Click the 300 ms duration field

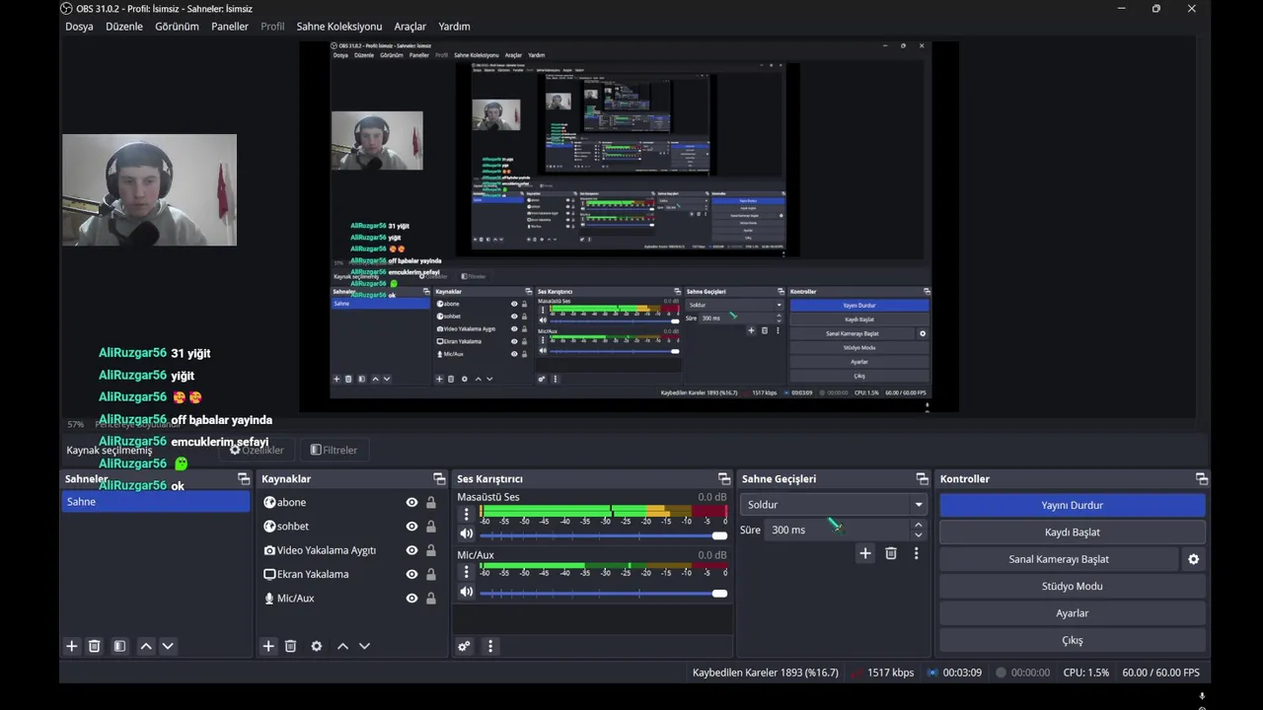(x=837, y=531)
